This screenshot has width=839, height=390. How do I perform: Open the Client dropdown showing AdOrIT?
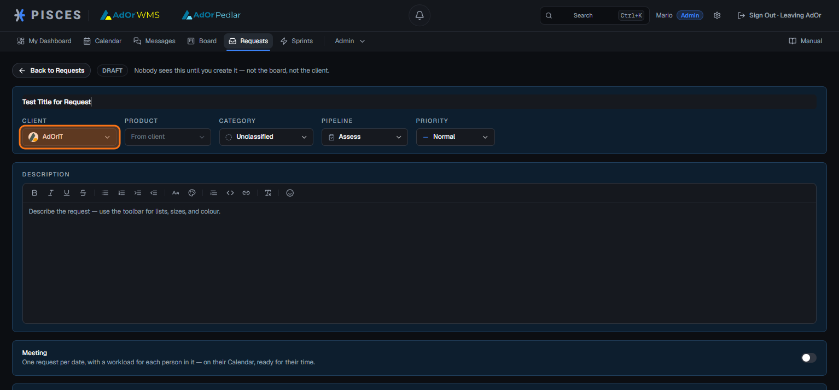(69, 137)
